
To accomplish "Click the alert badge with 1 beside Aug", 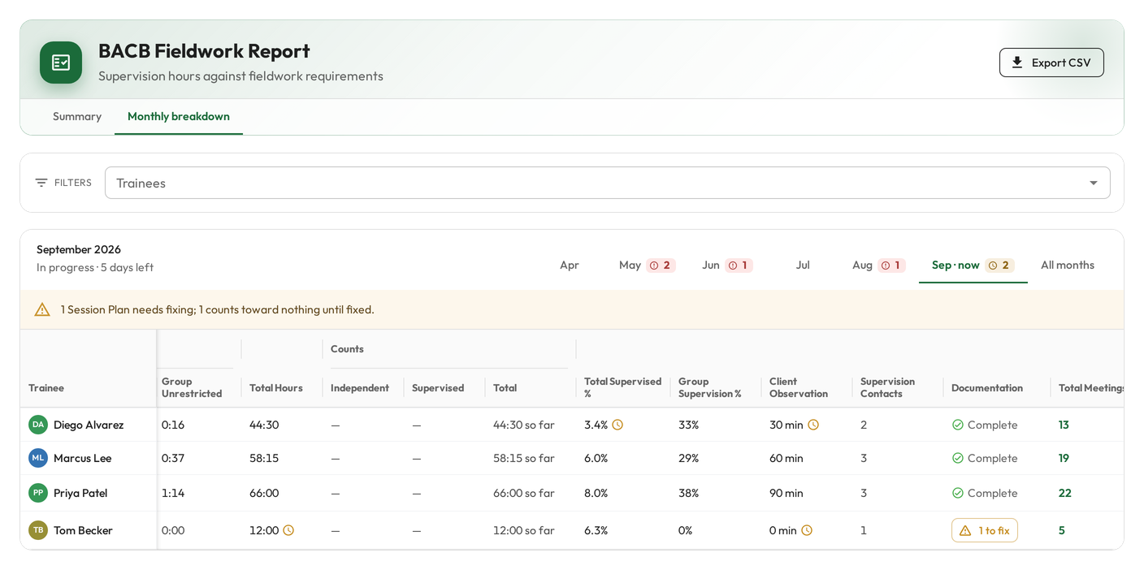I will (891, 266).
